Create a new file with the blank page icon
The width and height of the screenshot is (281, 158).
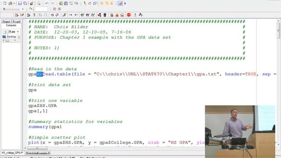pyautogui.click(x=5, y=3)
